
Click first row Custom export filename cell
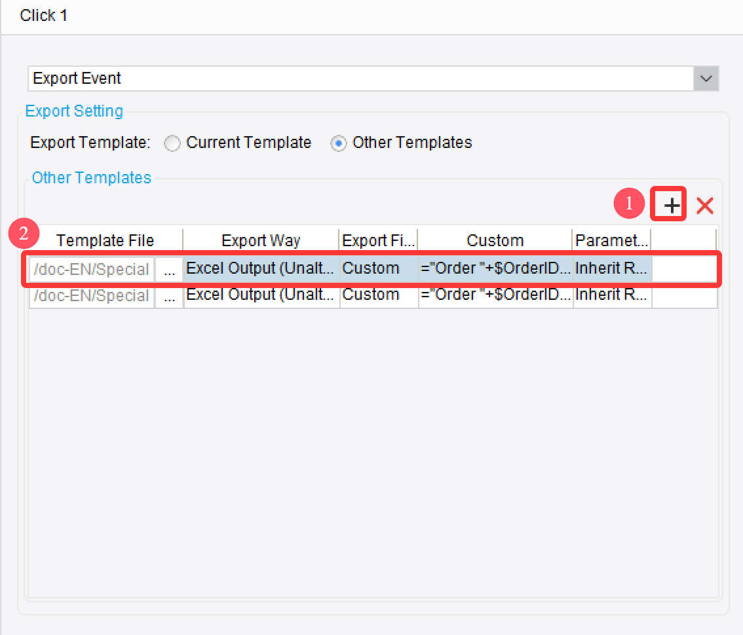(x=379, y=268)
